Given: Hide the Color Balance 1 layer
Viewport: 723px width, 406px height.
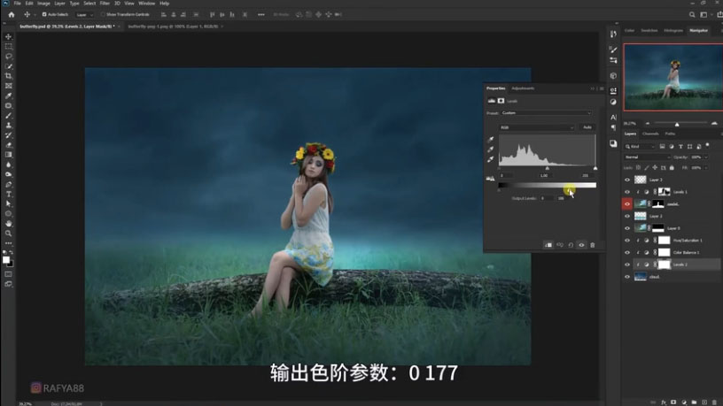Looking at the screenshot, I should coord(627,252).
